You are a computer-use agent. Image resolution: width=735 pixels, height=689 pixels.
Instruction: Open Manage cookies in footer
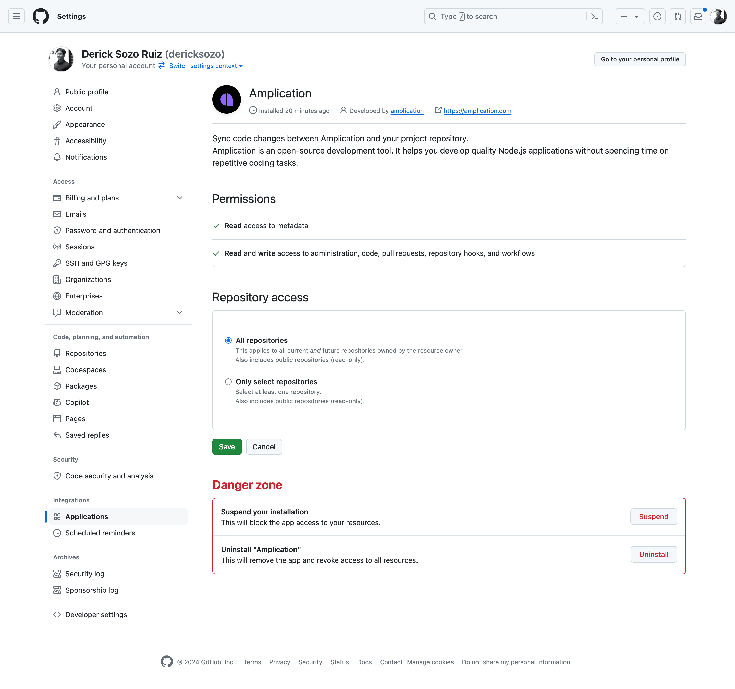(430, 662)
